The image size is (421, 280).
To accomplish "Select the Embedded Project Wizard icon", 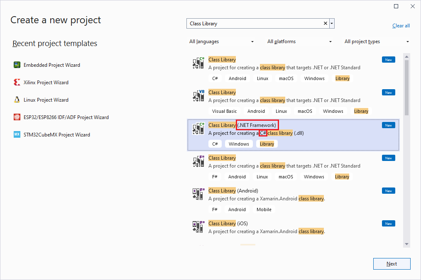I will [x=17, y=65].
